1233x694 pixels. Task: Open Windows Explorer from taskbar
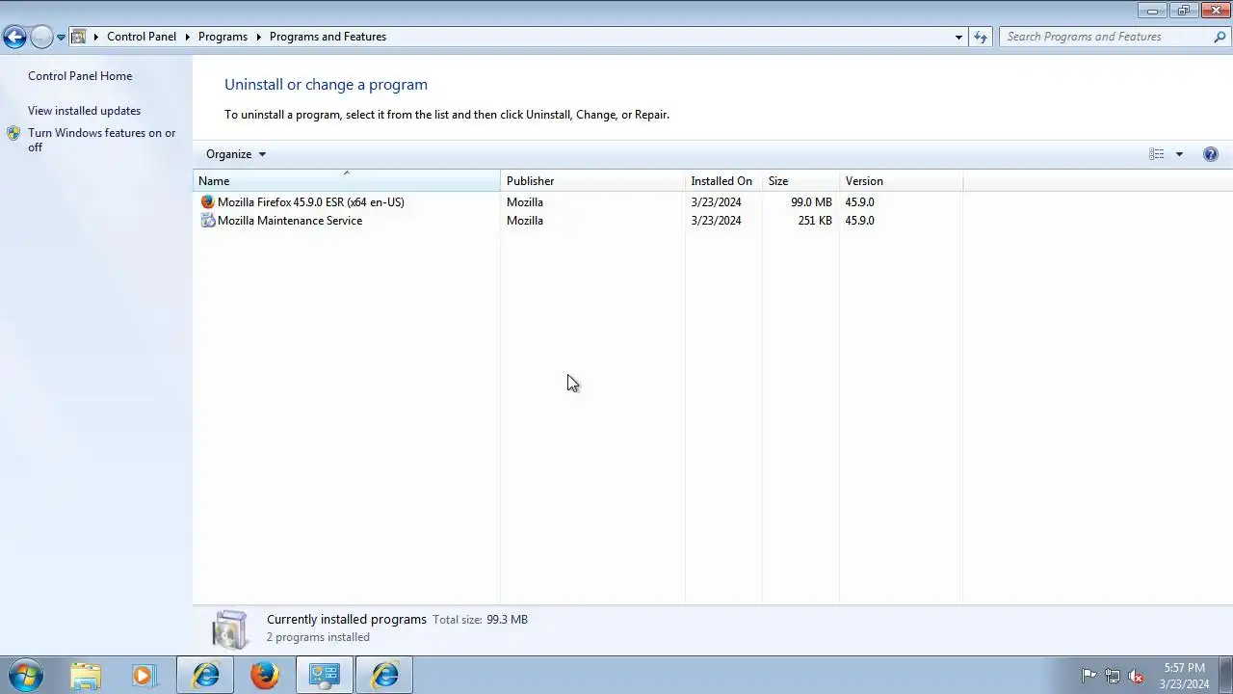click(x=86, y=676)
